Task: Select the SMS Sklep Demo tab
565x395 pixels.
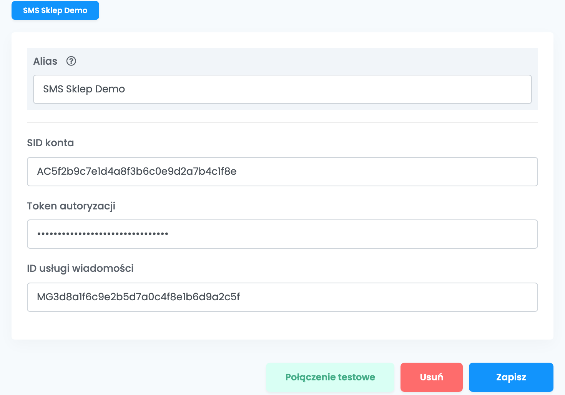Action: coord(55,10)
